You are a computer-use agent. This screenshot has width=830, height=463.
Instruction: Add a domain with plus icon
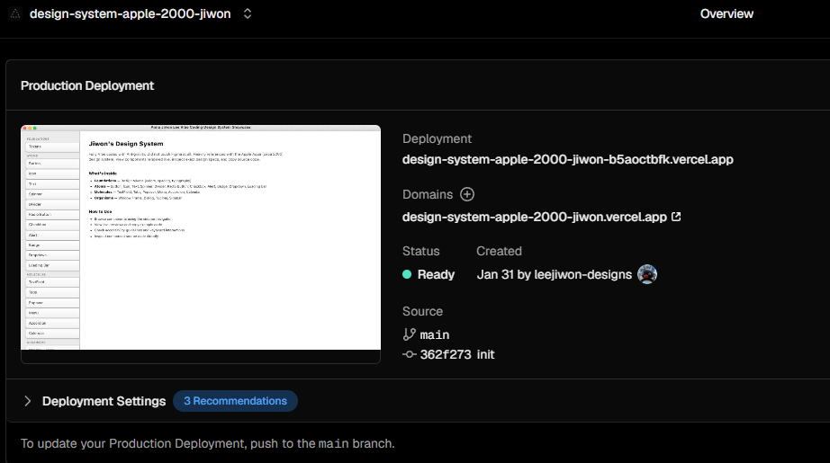tap(467, 194)
